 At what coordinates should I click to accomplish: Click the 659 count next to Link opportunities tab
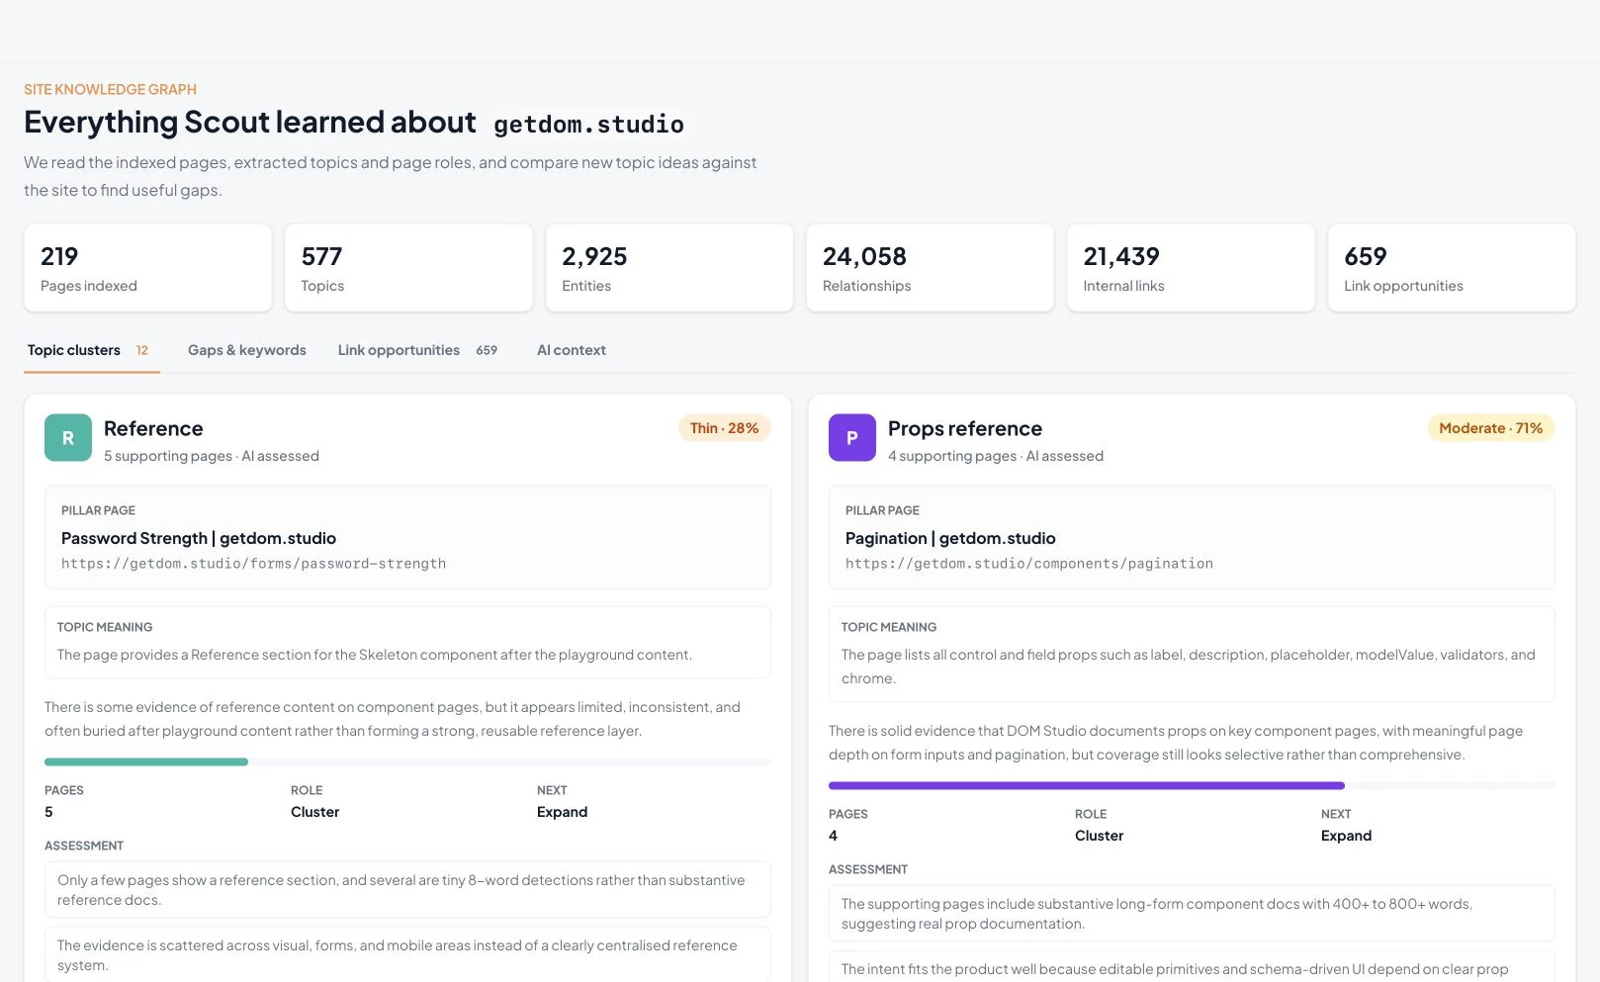coord(487,350)
